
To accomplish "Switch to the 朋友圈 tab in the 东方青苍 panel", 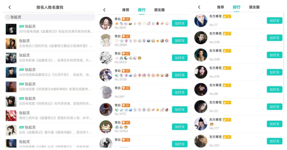I will tap(254, 7).
